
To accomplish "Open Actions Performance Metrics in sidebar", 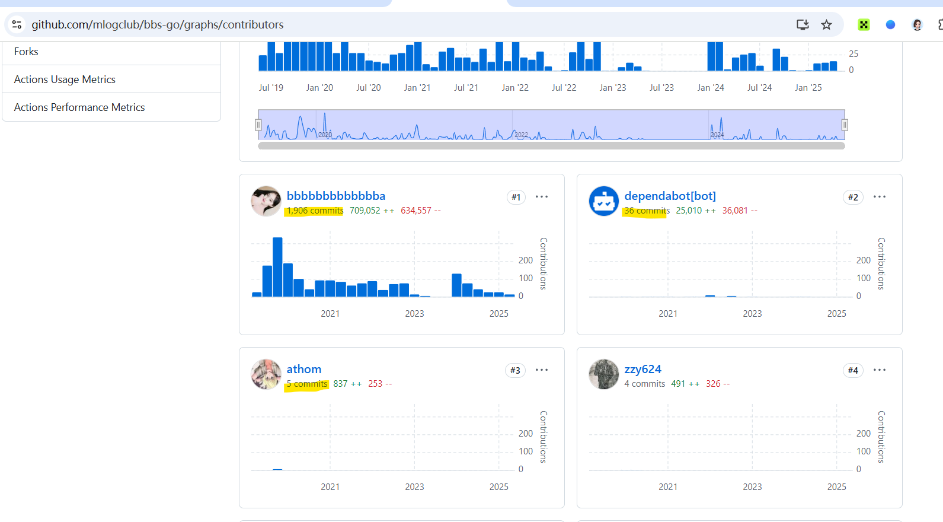I will [111, 107].
